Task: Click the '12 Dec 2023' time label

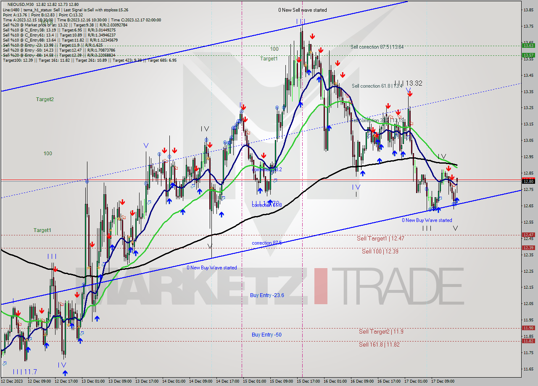Action: [13, 381]
